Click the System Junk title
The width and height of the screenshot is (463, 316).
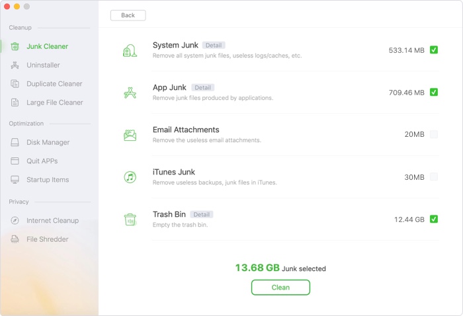click(175, 45)
